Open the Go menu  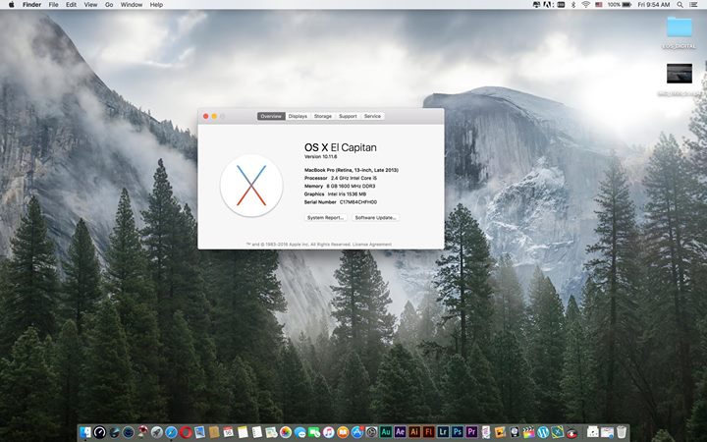(x=109, y=5)
